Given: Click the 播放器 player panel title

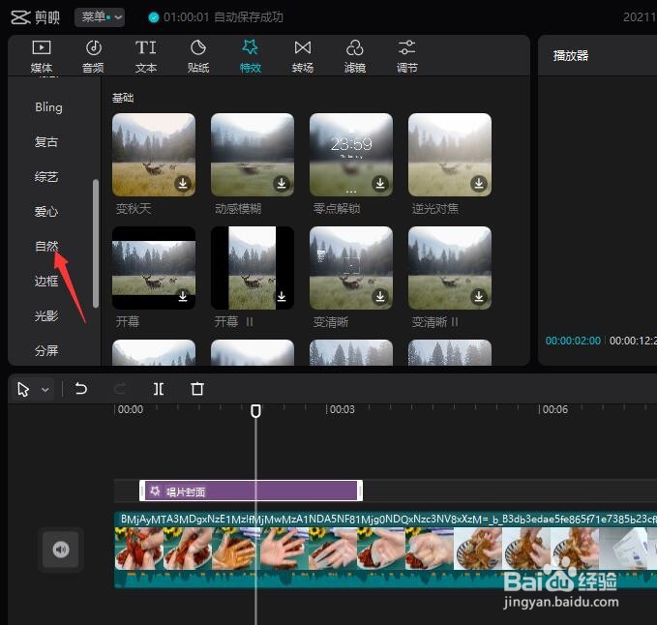Looking at the screenshot, I should 570,56.
